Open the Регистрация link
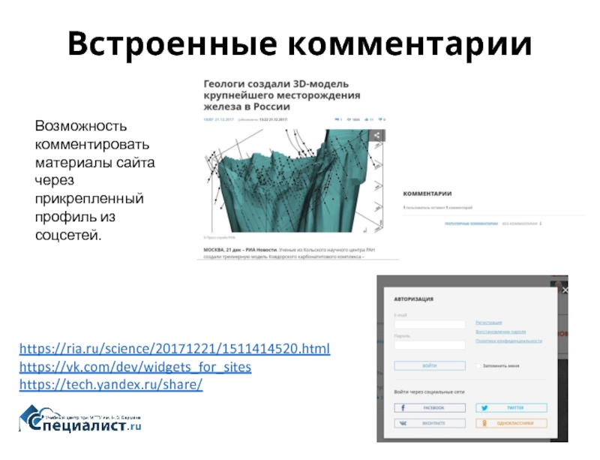Viewport: 600px width, 460px height. (x=489, y=323)
